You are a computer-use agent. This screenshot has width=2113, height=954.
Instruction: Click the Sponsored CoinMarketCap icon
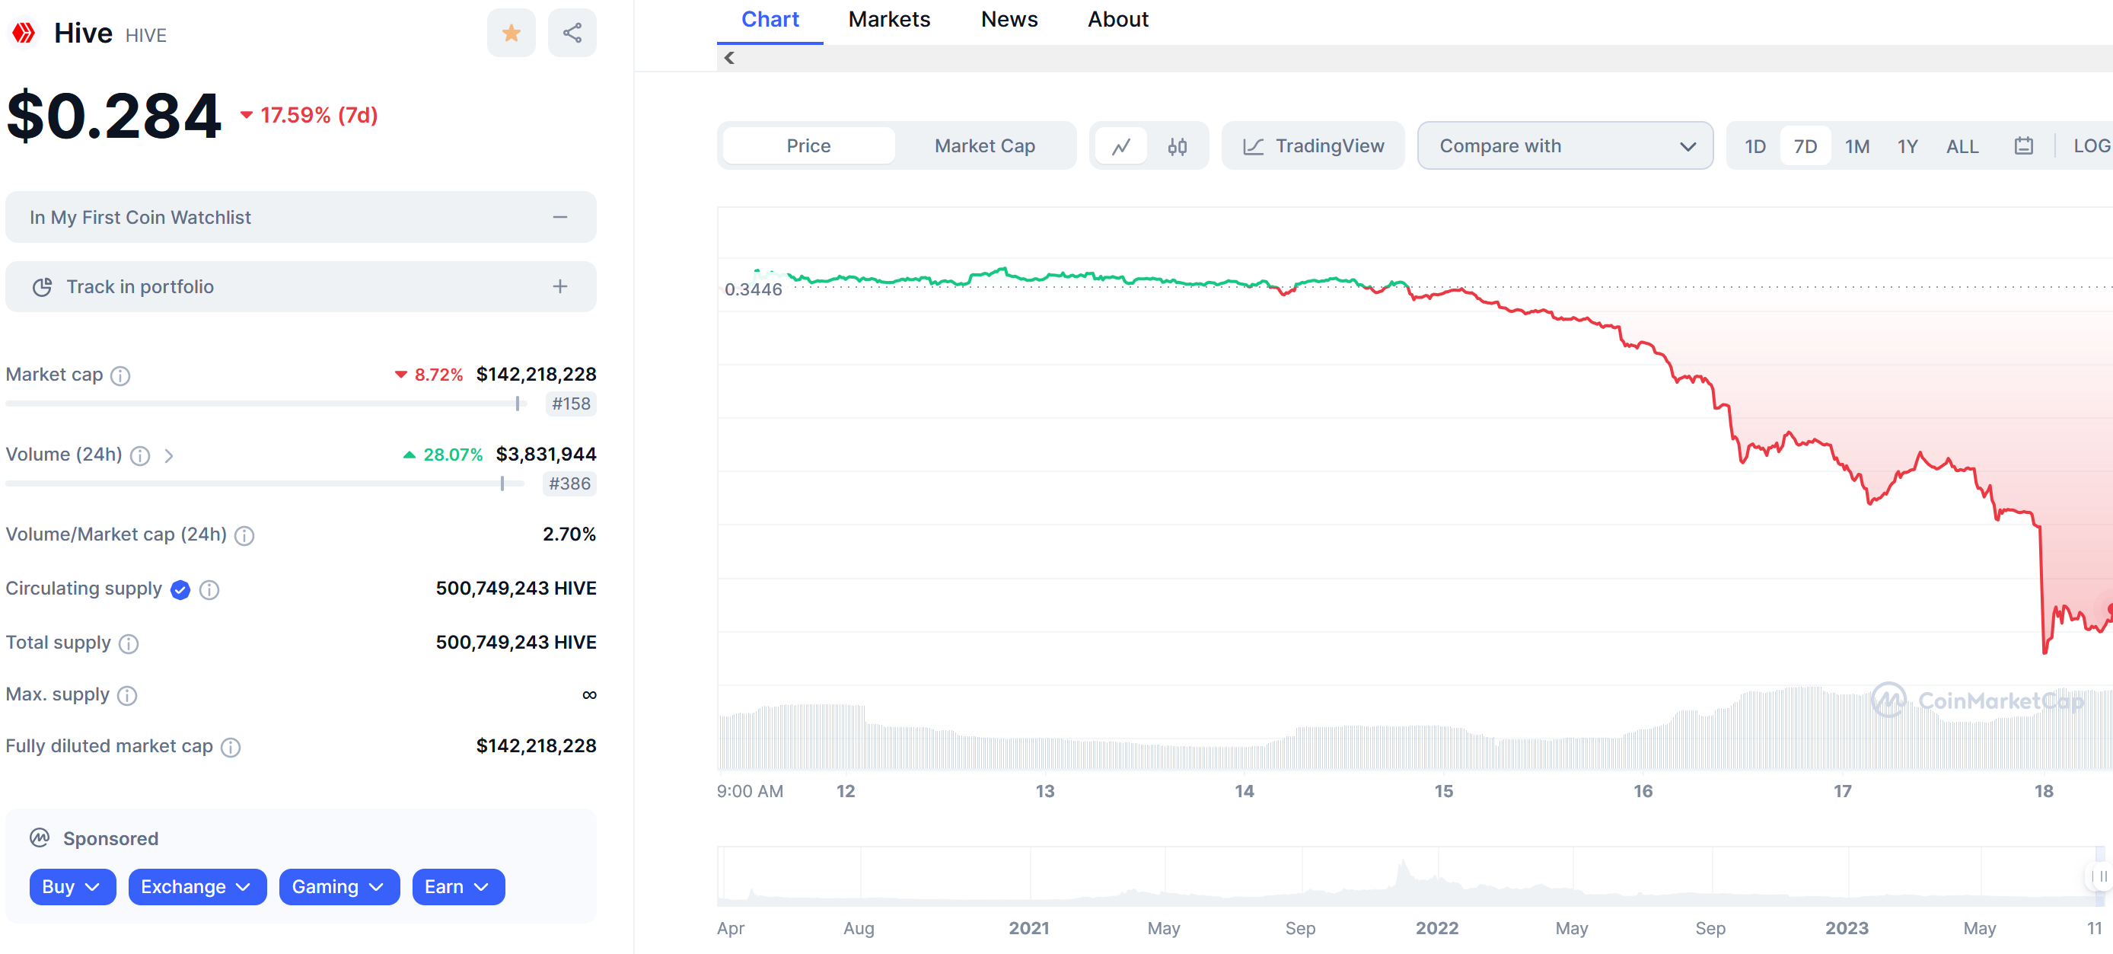(40, 838)
